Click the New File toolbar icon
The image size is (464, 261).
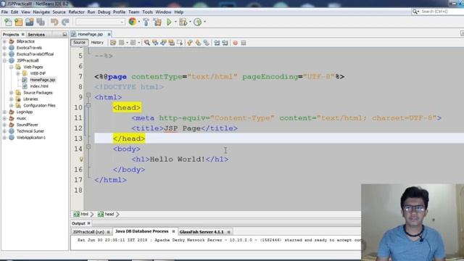[x=8, y=22]
